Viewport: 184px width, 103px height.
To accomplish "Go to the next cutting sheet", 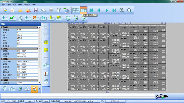I will 106,10.
